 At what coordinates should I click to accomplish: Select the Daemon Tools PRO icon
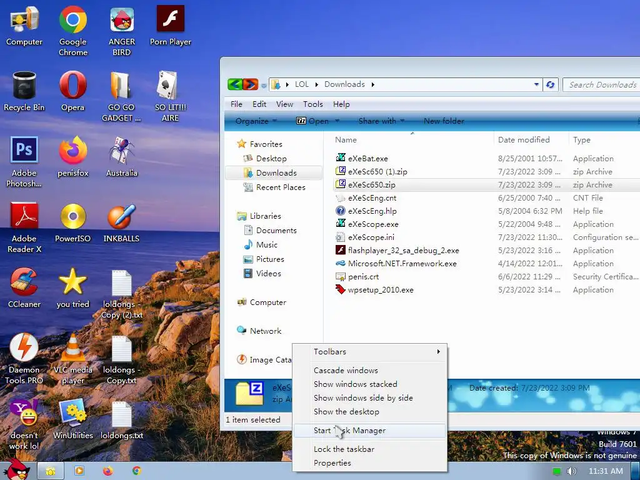coord(24,359)
